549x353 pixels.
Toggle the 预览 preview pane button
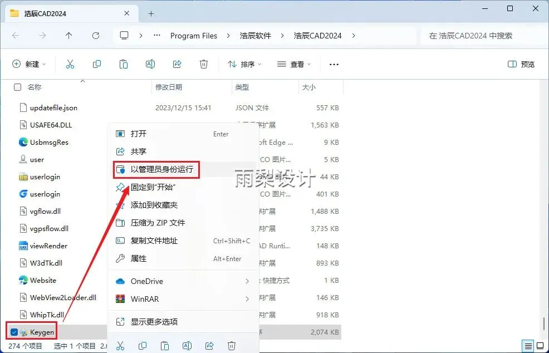coord(521,64)
